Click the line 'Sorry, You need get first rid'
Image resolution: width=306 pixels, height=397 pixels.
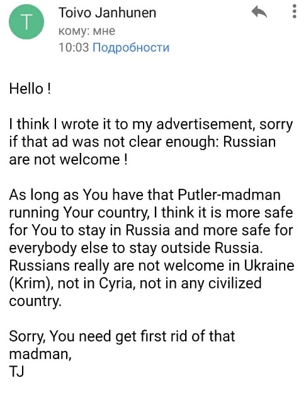[x=122, y=336]
